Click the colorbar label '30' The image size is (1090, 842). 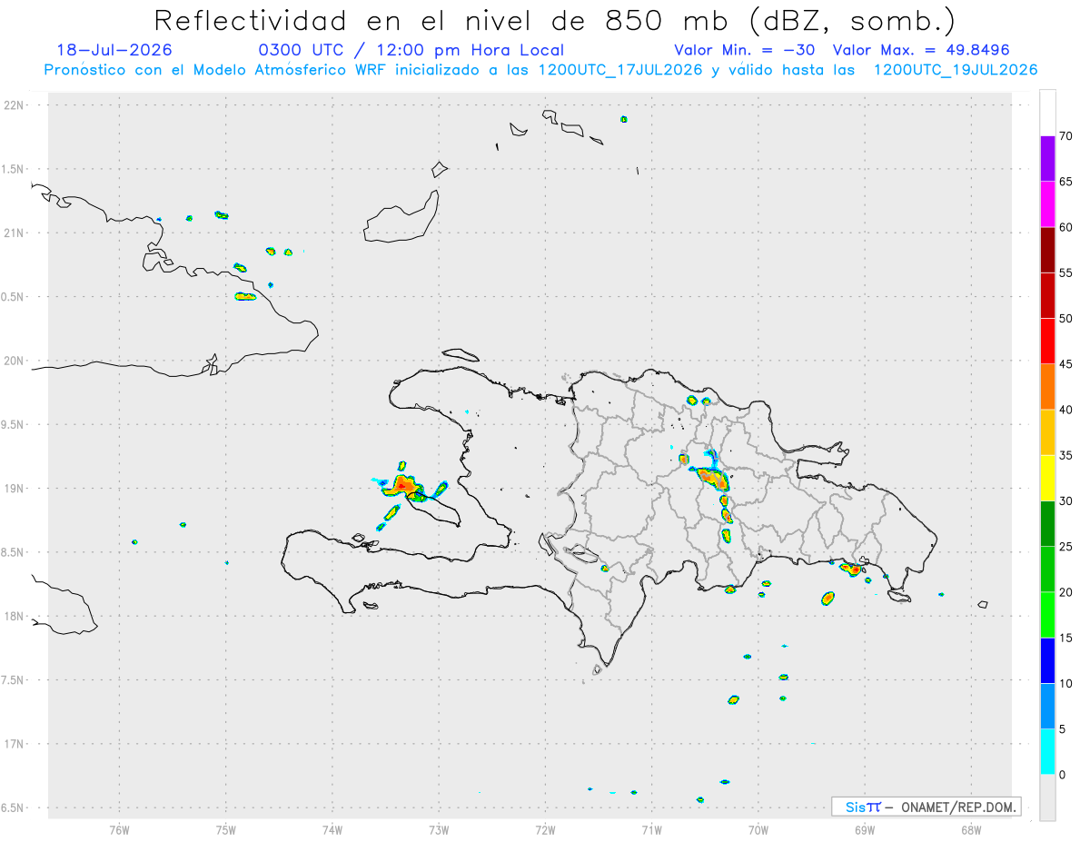[1066, 501]
